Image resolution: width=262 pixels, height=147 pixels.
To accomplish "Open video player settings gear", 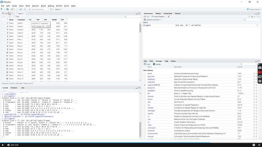I will pos(254,145).
